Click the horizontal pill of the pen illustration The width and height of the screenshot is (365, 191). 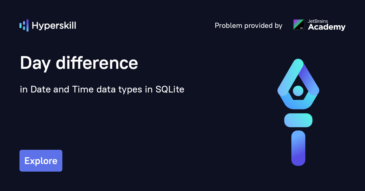(x=298, y=120)
